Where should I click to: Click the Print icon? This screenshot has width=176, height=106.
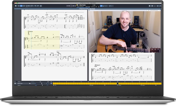pyautogui.click(x=41, y=6)
